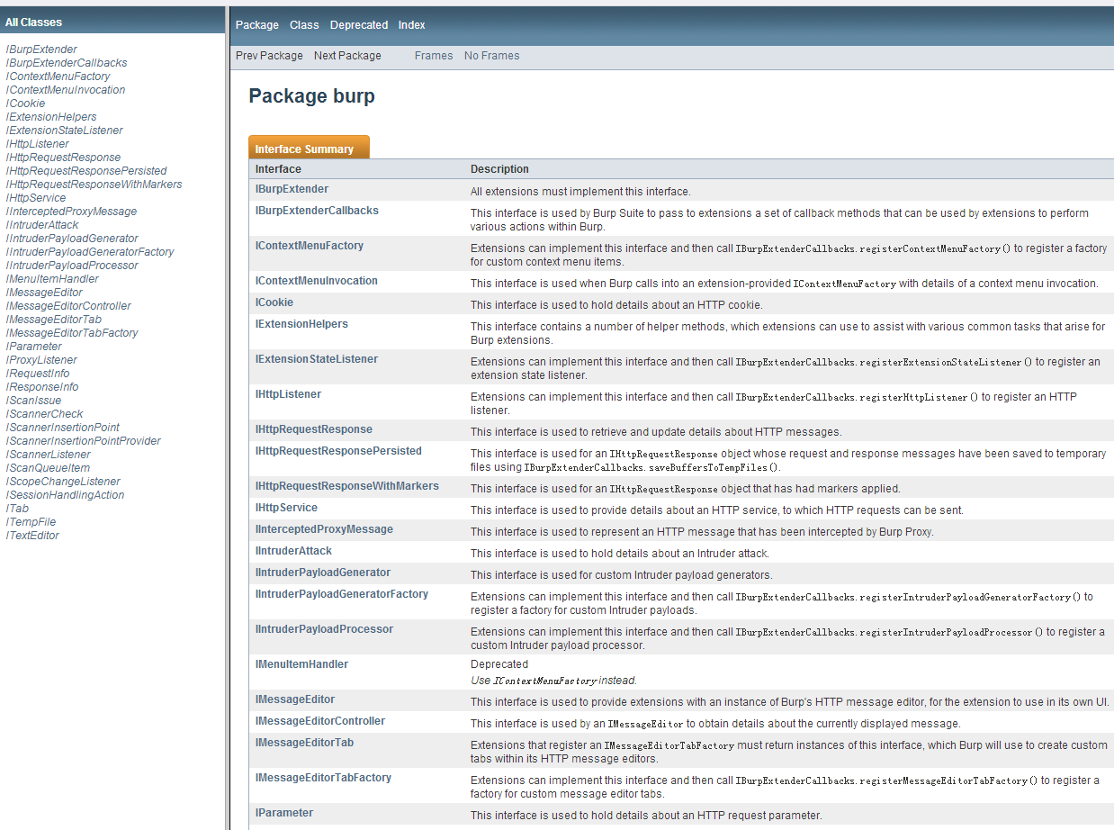Open IMessageEditor in the sidebar list
The width and height of the screenshot is (1114, 830).
coord(44,293)
